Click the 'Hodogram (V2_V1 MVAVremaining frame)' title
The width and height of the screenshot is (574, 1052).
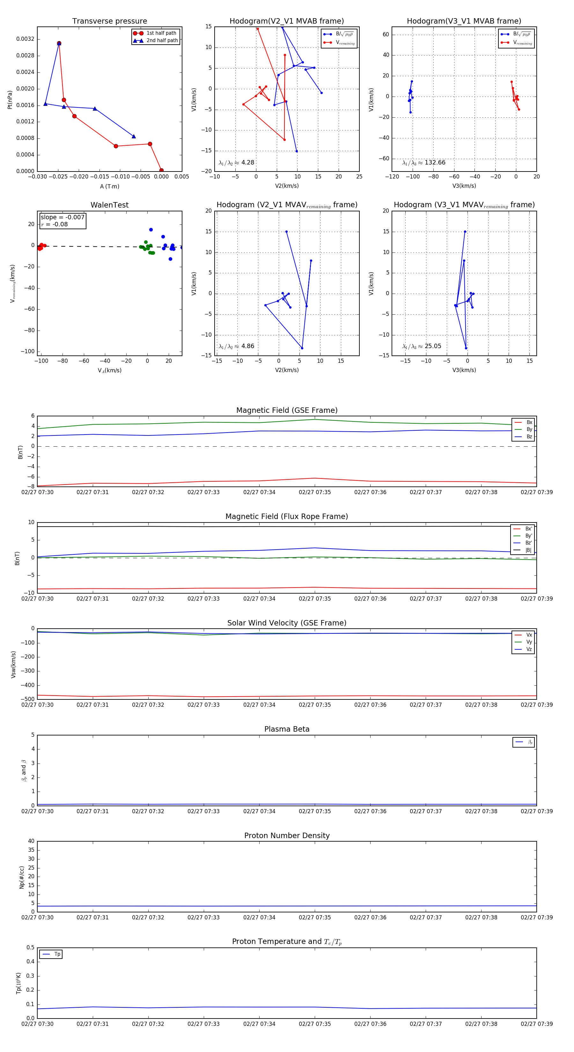coord(287,205)
